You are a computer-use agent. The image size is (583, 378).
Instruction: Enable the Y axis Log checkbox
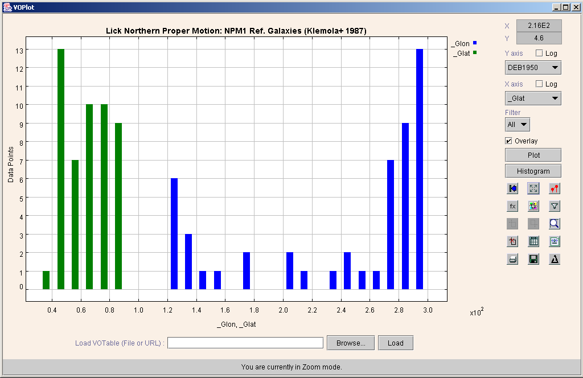click(x=539, y=53)
